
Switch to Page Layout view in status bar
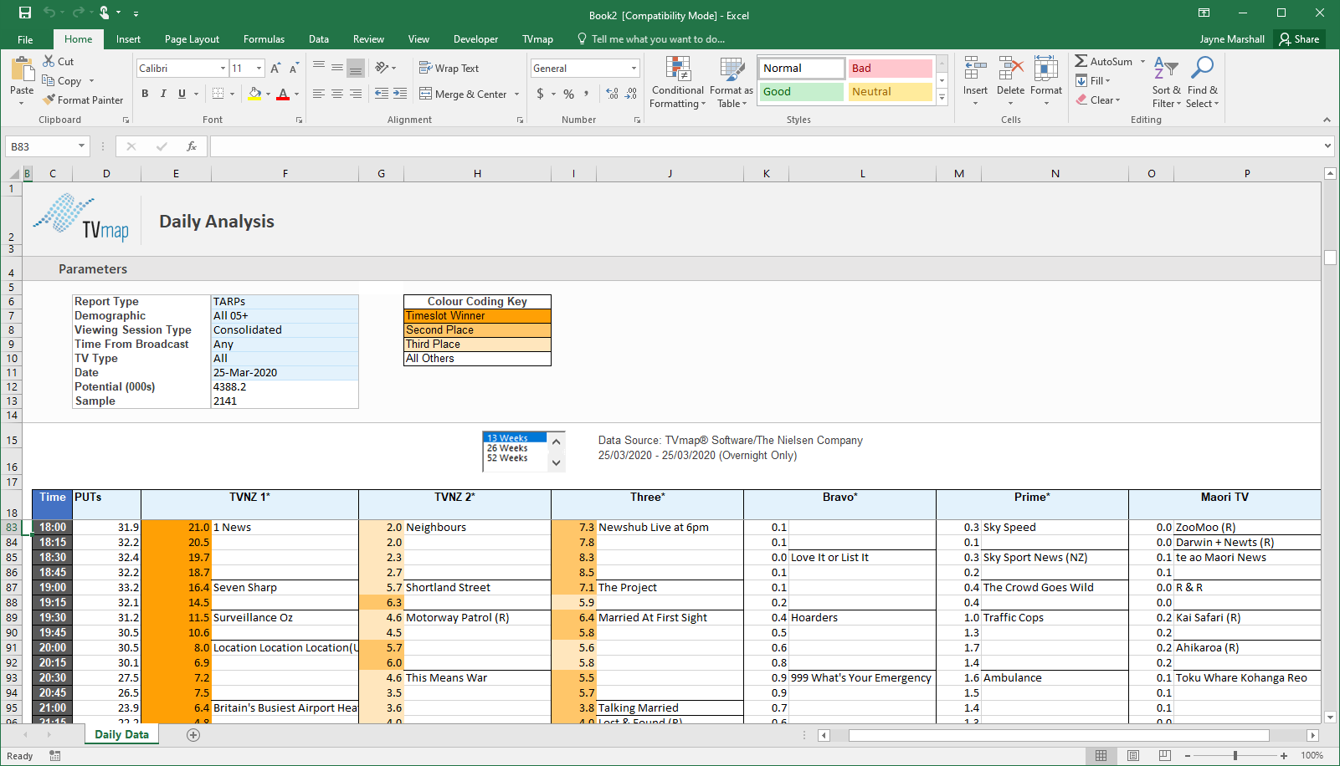[1133, 756]
